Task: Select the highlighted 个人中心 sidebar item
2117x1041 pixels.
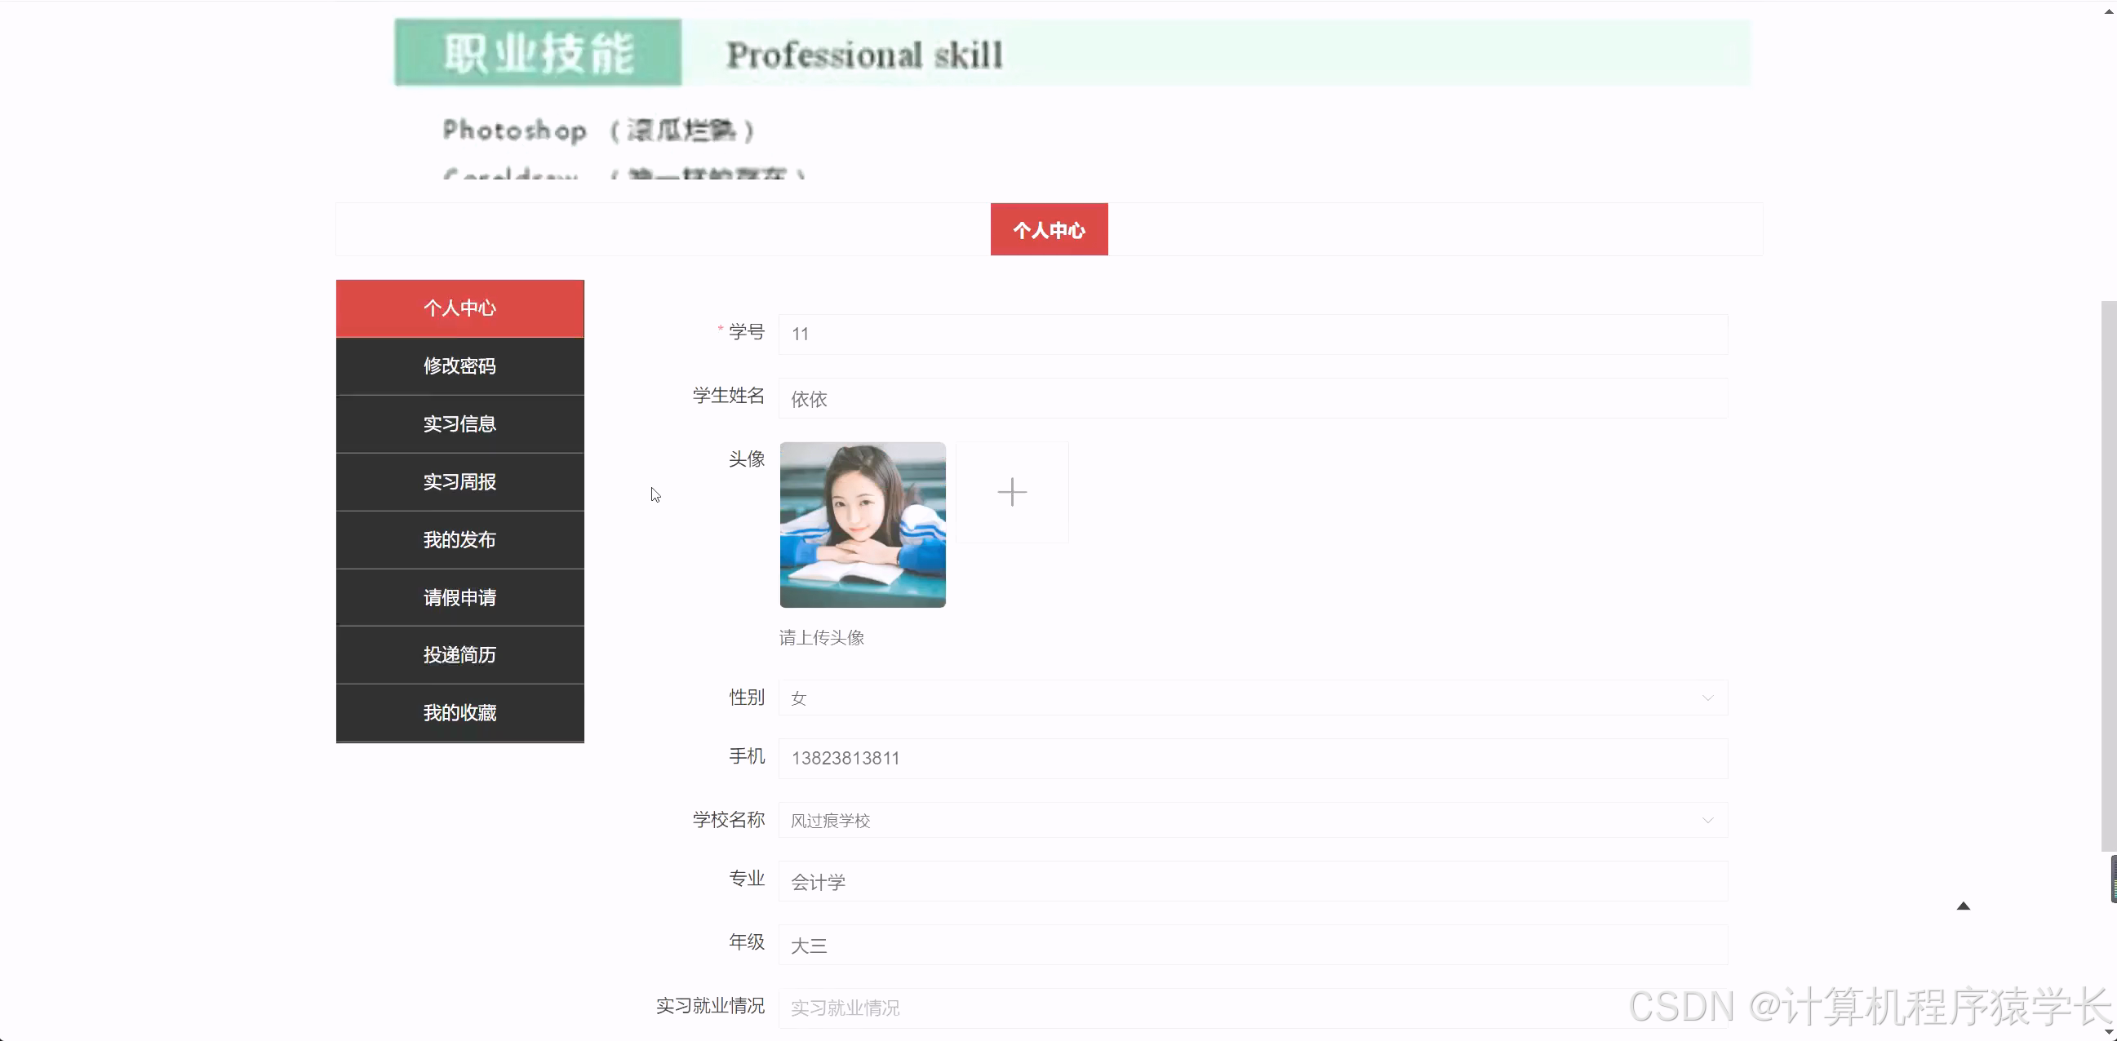Action: pos(459,308)
